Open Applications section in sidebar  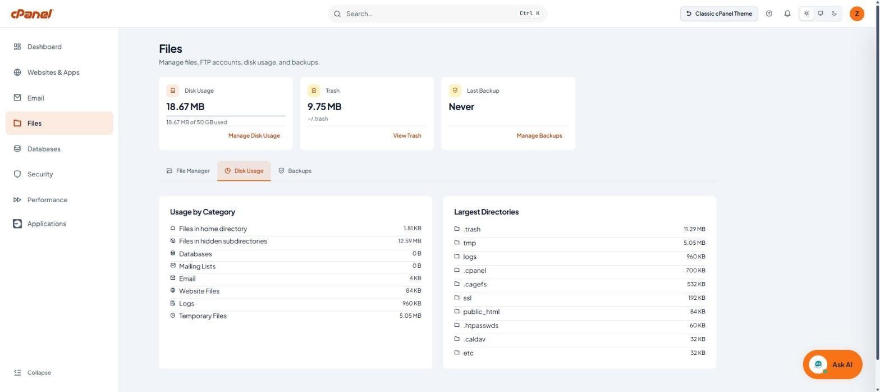pyautogui.click(x=59, y=224)
